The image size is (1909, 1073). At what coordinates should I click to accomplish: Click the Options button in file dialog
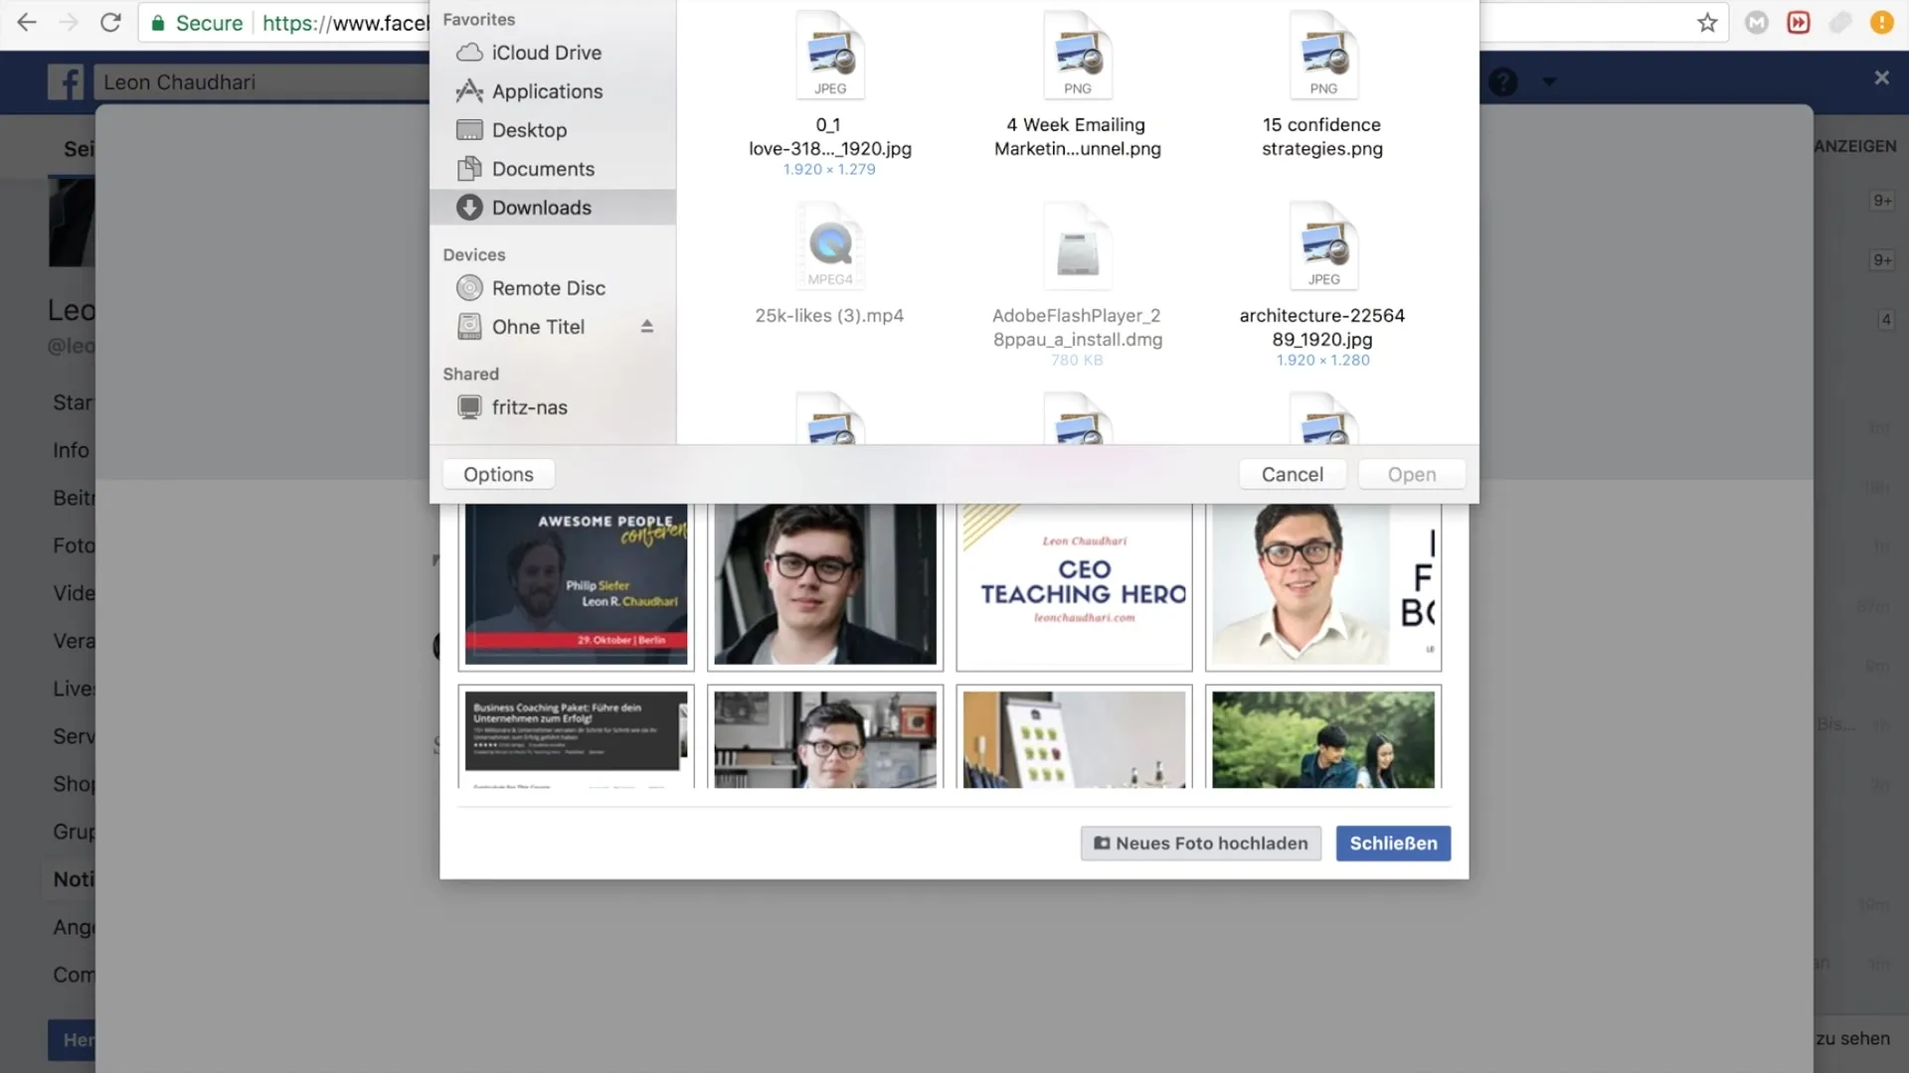coord(498,473)
